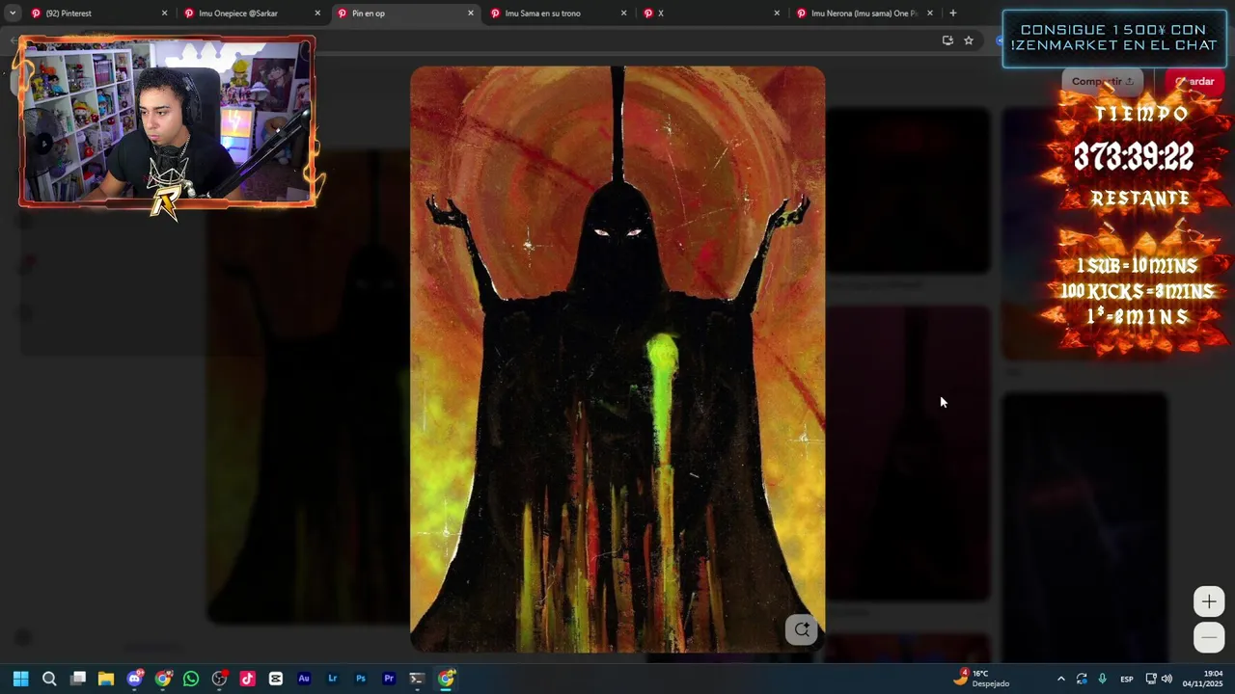
Task: Bookmark this page with the star icon
Action: point(969,40)
